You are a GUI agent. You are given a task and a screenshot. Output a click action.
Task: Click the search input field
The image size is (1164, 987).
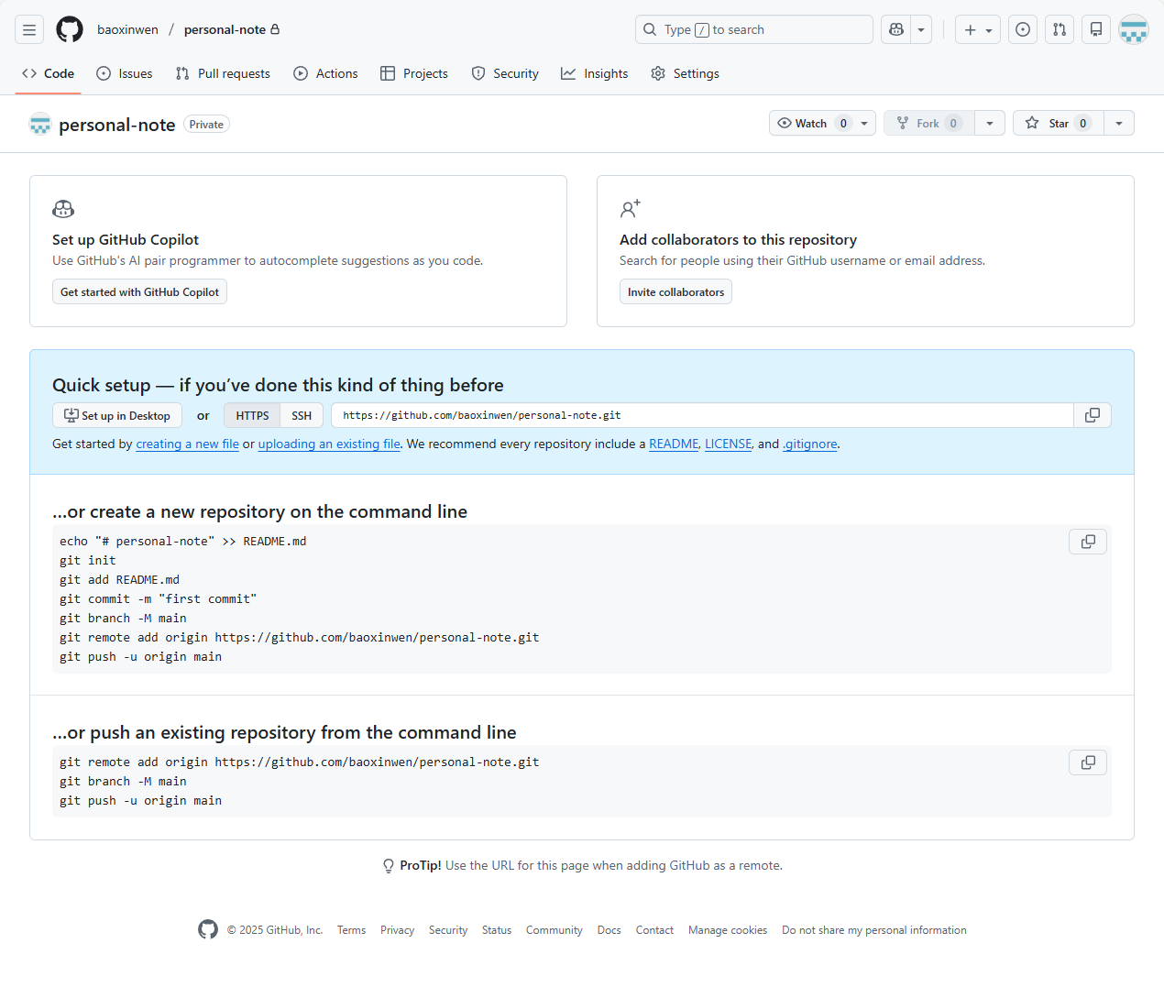tap(753, 29)
